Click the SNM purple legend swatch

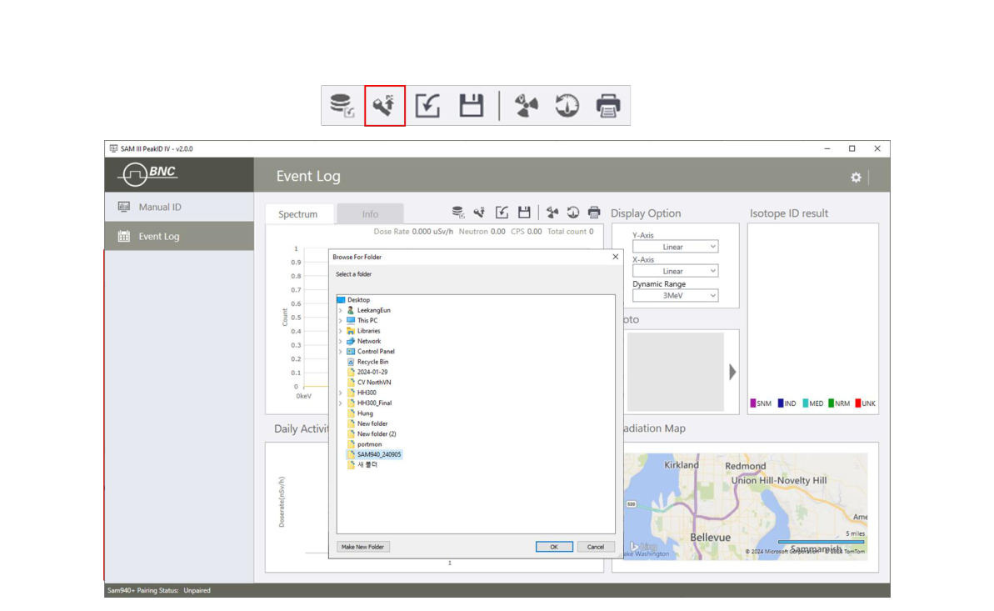coord(753,403)
